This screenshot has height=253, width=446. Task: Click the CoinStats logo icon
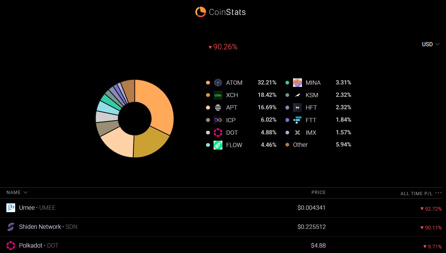click(x=201, y=12)
